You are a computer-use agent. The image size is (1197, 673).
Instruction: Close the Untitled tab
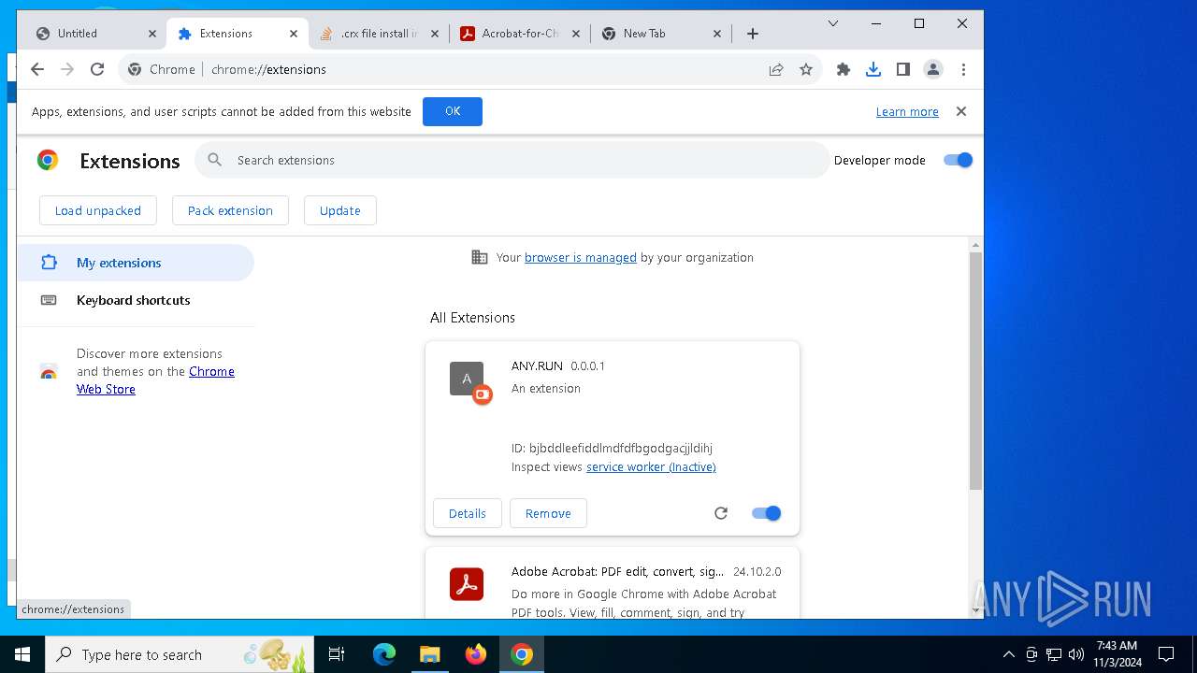(152, 34)
